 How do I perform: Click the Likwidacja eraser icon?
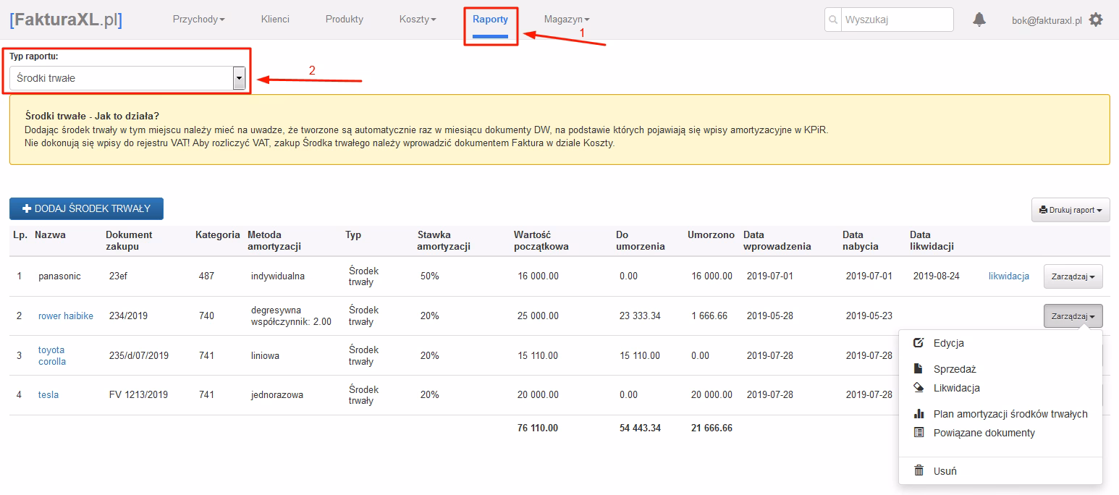(x=919, y=388)
